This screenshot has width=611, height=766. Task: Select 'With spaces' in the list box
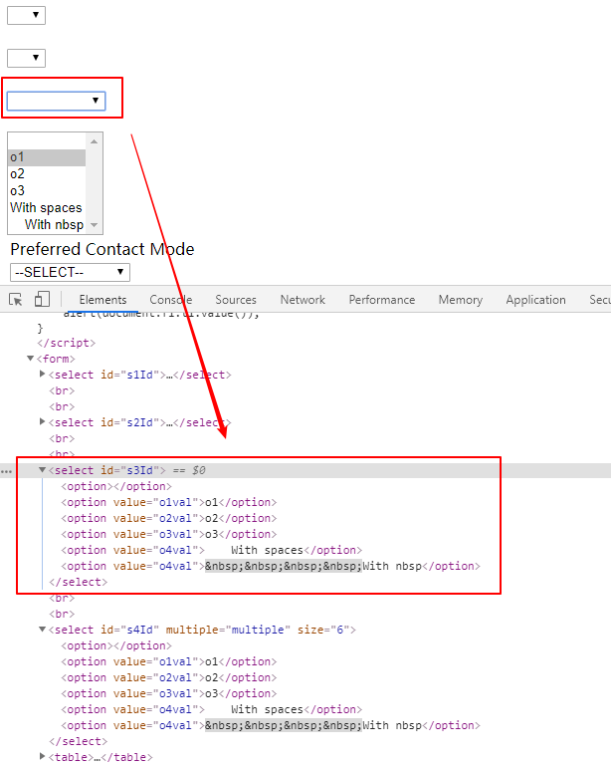pyautogui.click(x=47, y=207)
